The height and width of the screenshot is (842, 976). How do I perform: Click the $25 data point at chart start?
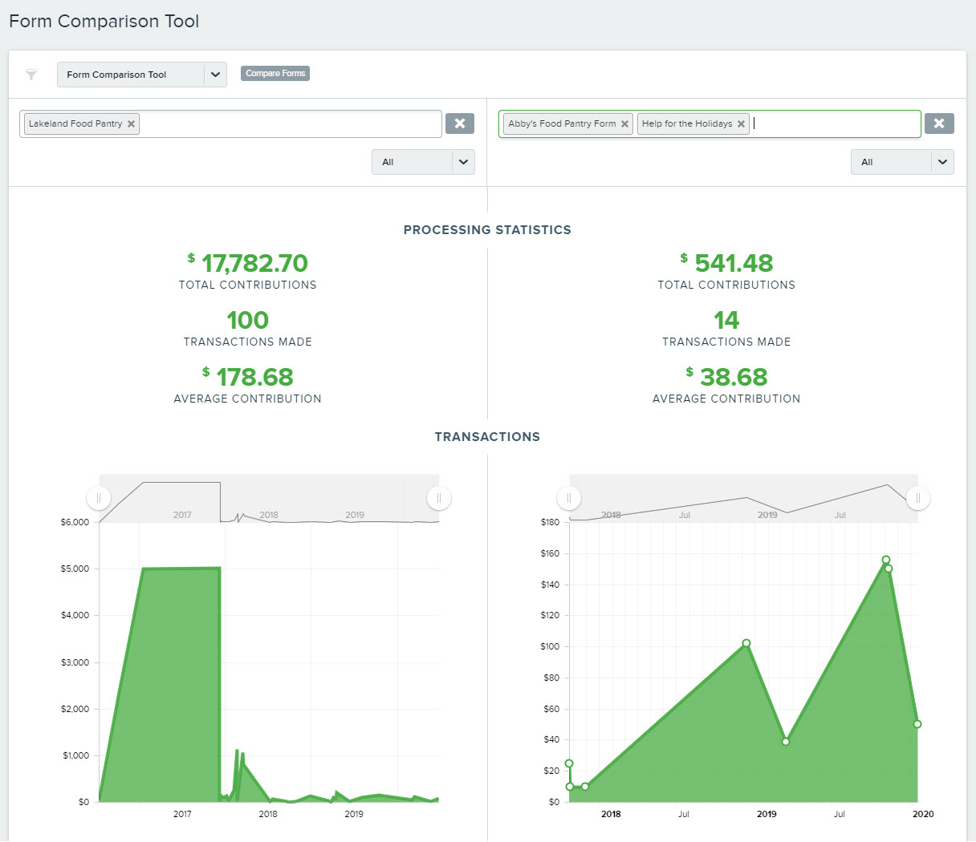click(569, 763)
